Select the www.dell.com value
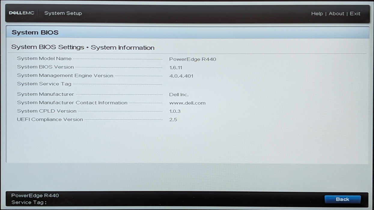The image size is (374, 210). pyautogui.click(x=187, y=103)
